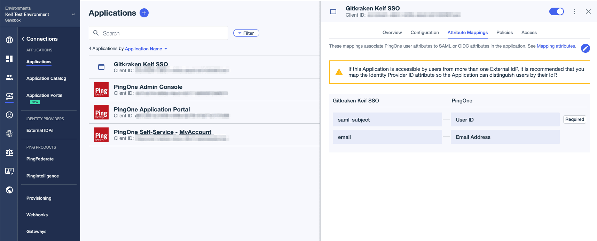The image size is (597, 241).
Task: Click the search magnifier icon
Action: coord(96,33)
